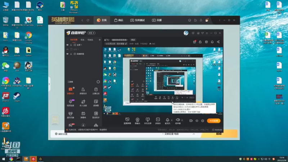Image resolution: width=288 pixels, height=162 pixels.
Task: Open the 主播任务 tool icon
Action: point(96,91)
